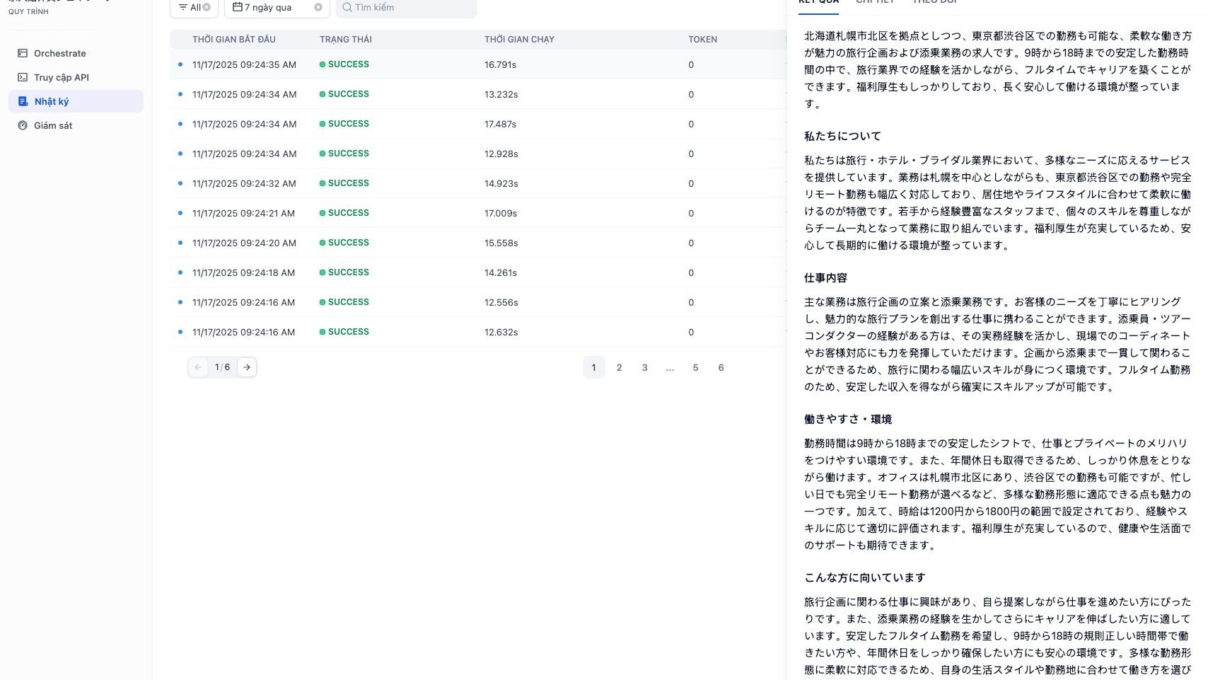Click the next page arrow
The width and height of the screenshot is (1208, 680).
pos(247,367)
